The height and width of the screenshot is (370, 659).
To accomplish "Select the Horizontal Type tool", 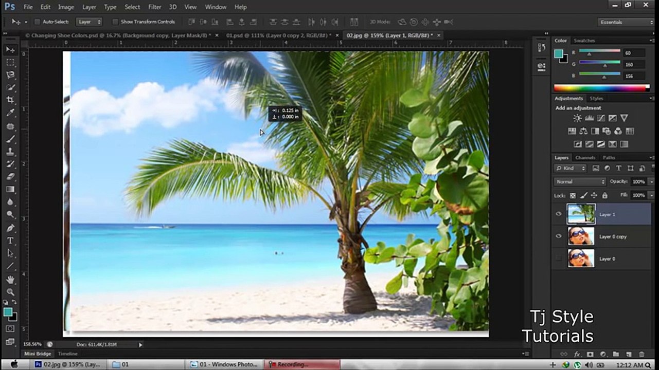I will click(10, 240).
